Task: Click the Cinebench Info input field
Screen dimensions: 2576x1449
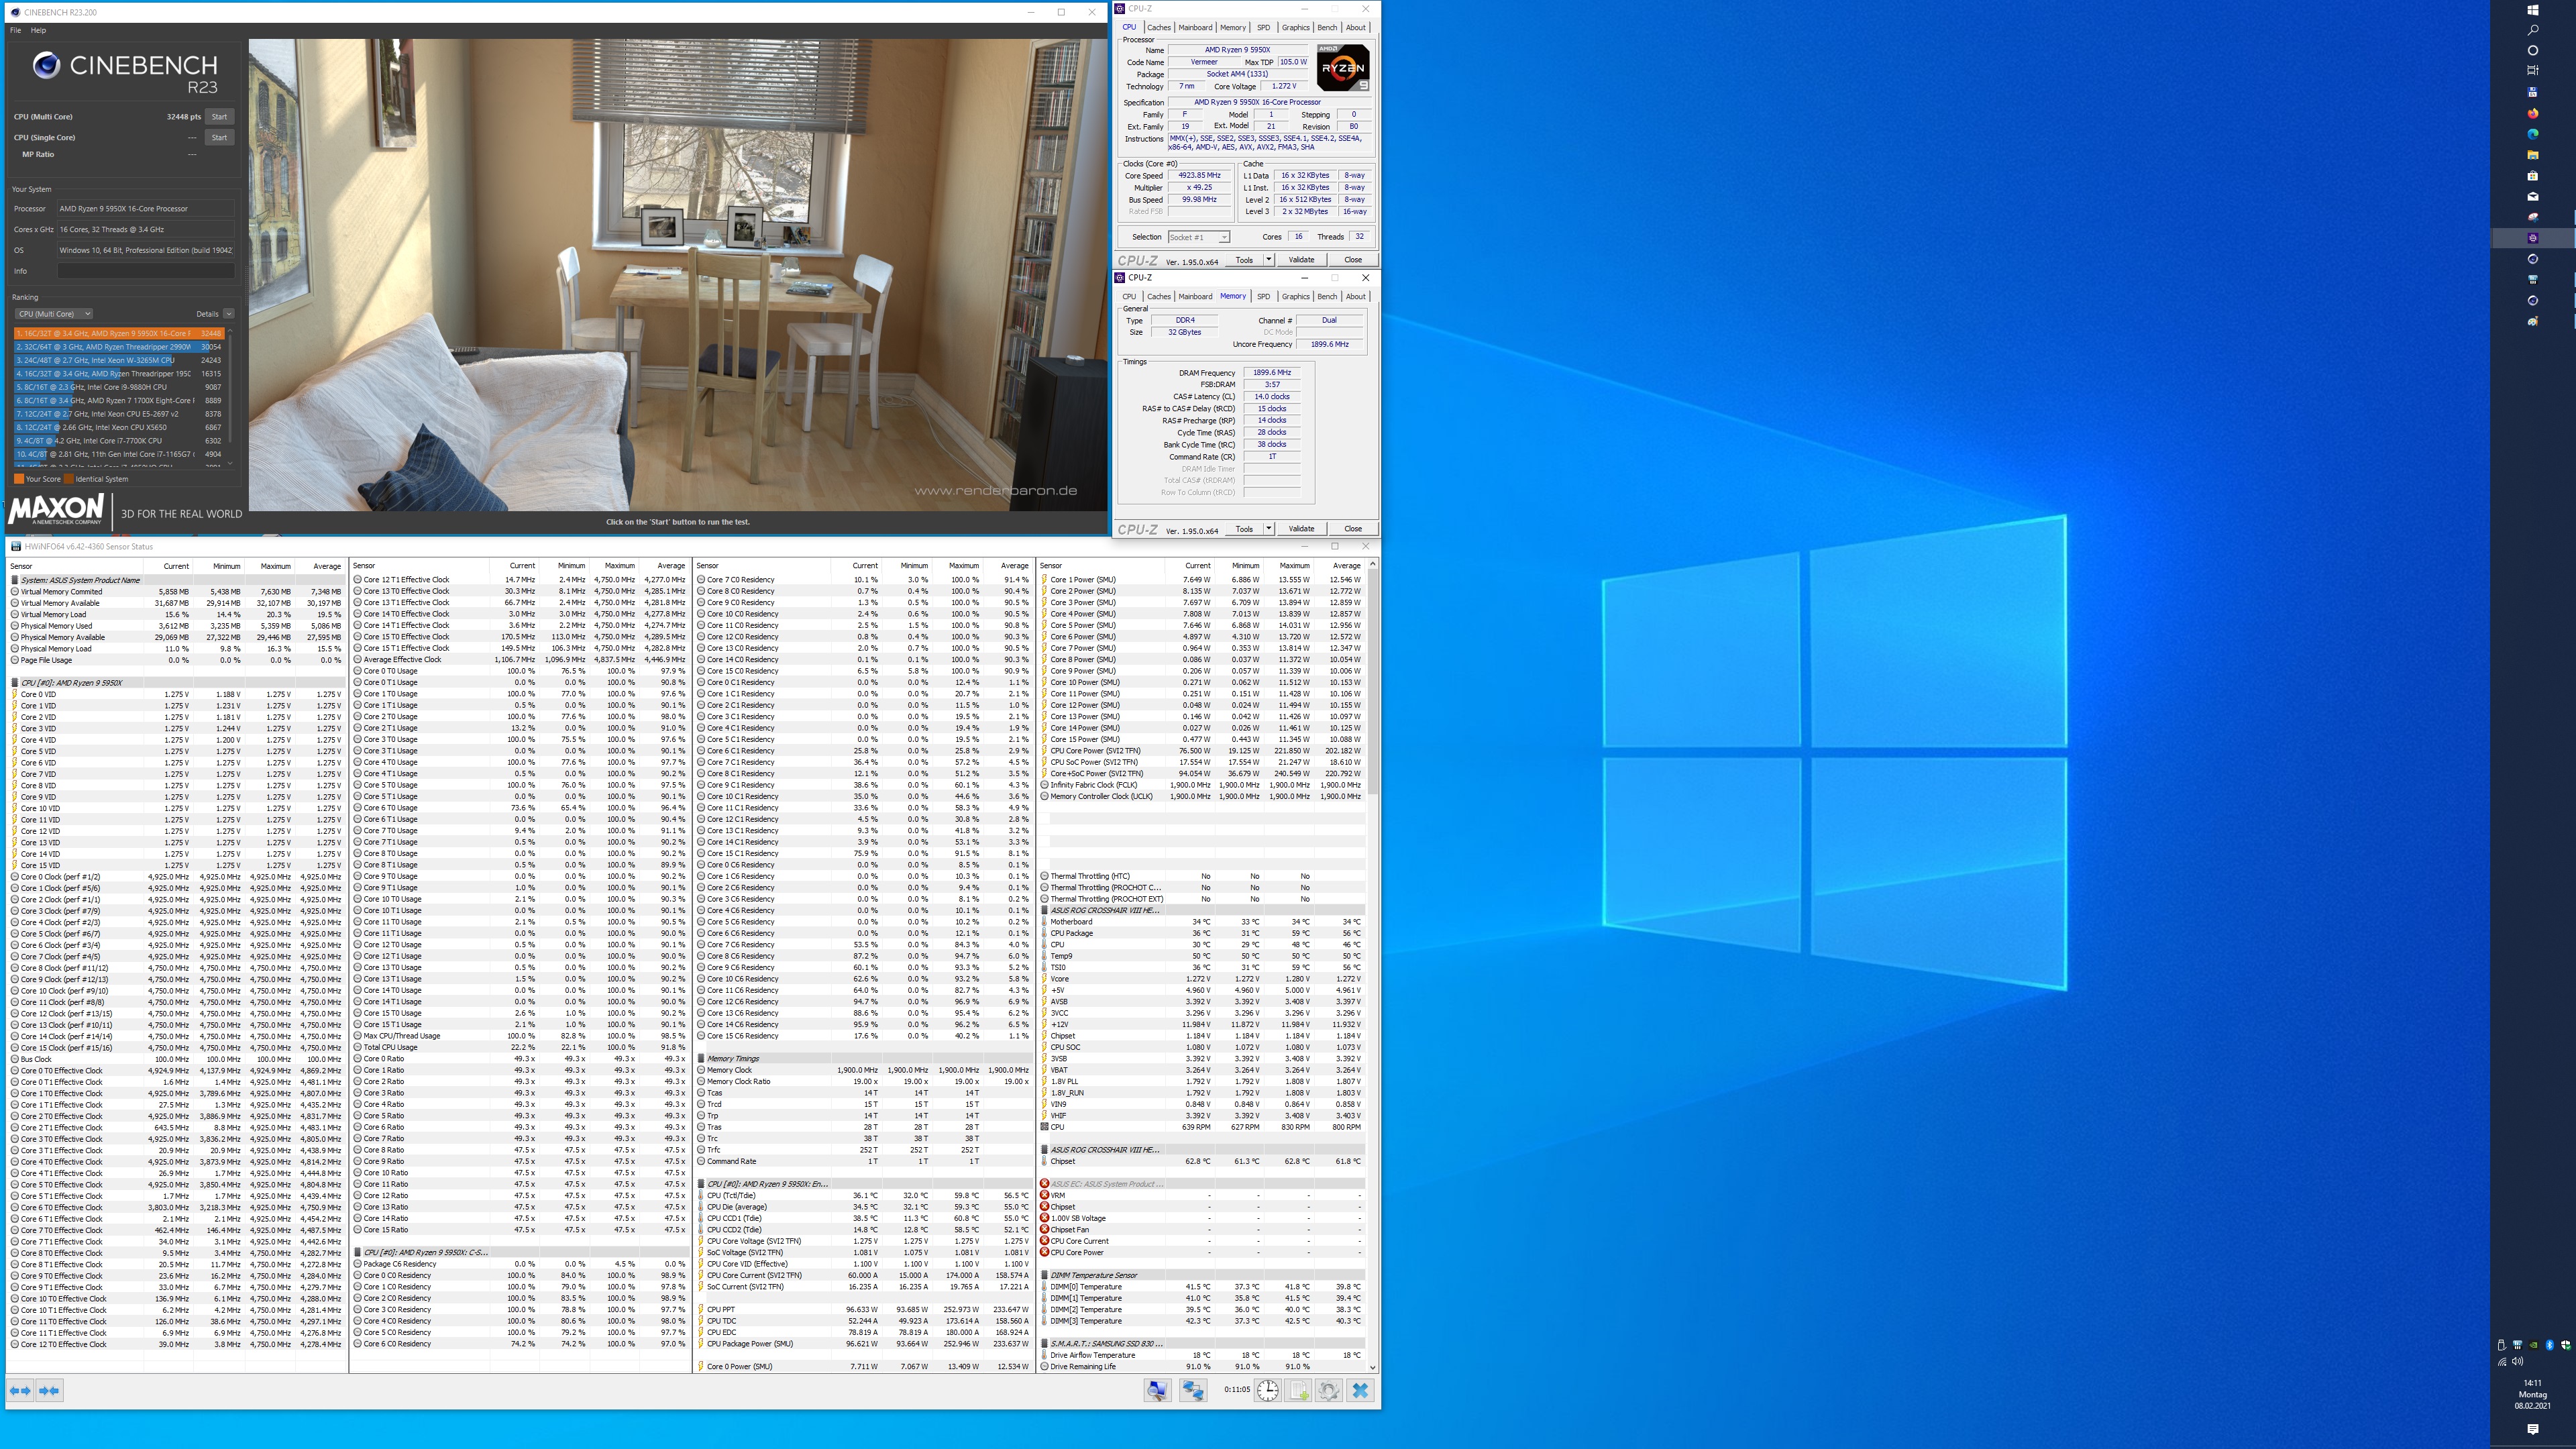Action: coord(145,271)
